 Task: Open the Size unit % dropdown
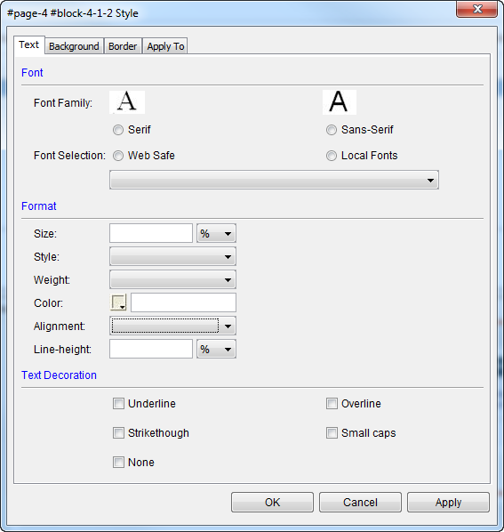pos(216,233)
